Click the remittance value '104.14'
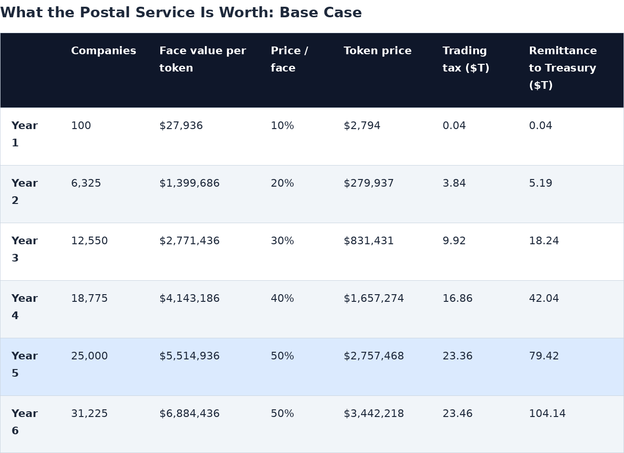 pos(547,414)
